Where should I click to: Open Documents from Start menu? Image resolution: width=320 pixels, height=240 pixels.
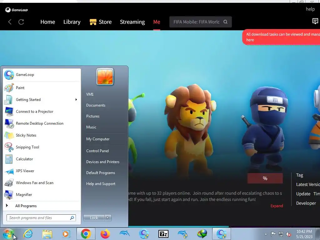pyautogui.click(x=96, y=105)
